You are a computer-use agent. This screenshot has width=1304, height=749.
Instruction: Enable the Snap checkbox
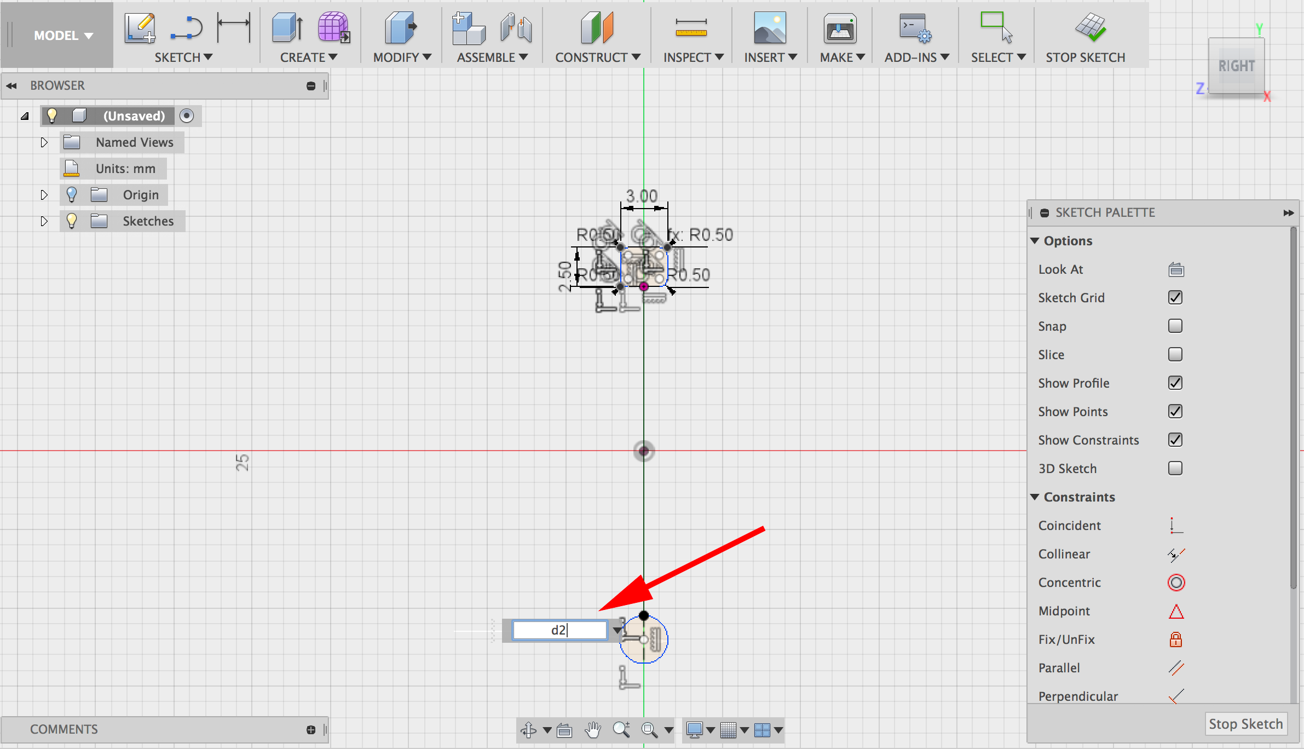1175,326
